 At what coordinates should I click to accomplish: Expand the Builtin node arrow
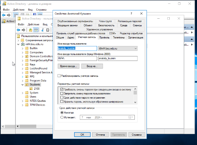[x=22, y=48]
